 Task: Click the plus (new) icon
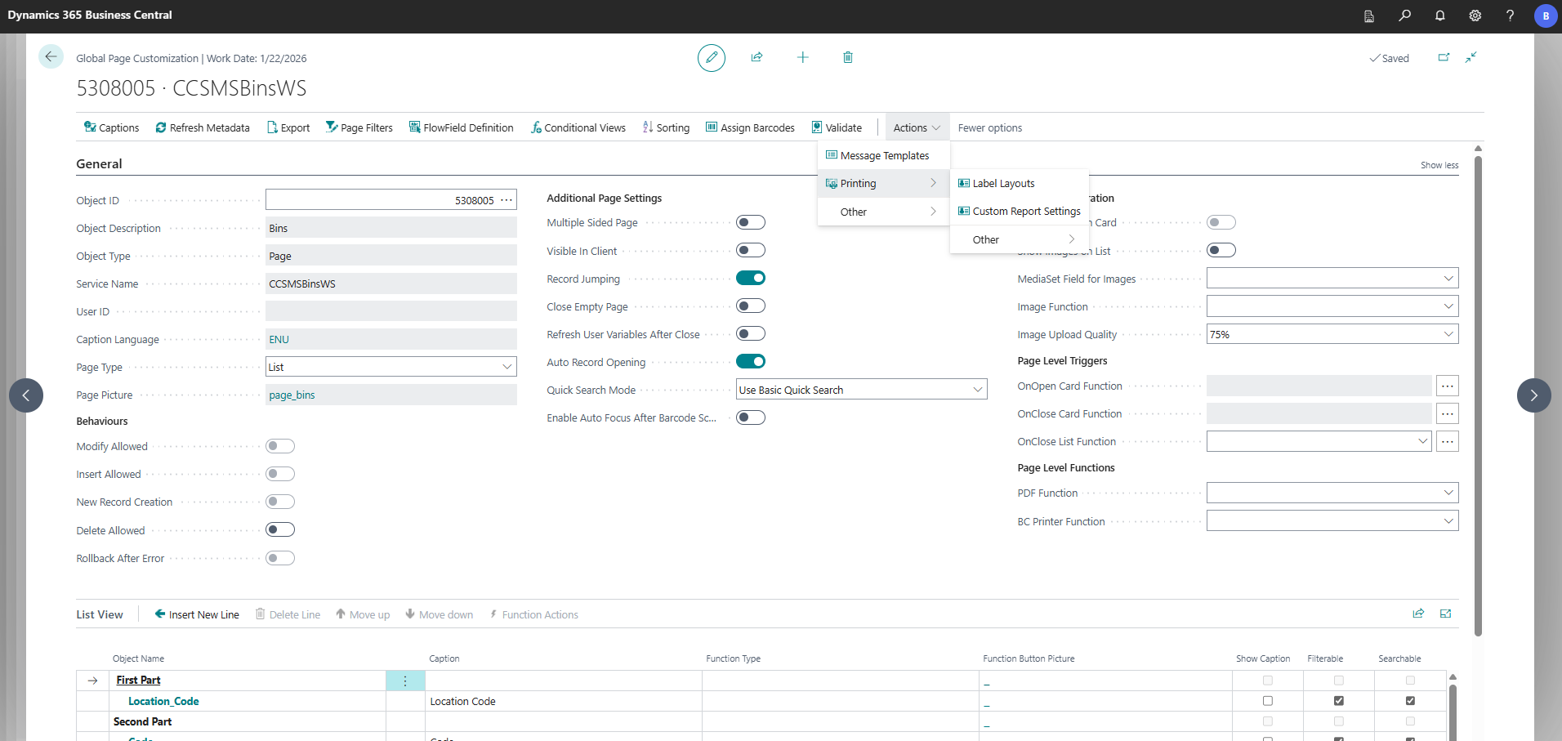803,57
